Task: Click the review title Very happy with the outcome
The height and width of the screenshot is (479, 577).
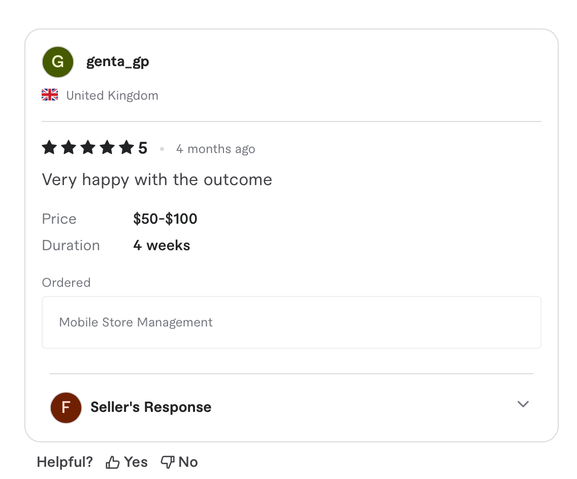Action: click(x=156, y=179)
